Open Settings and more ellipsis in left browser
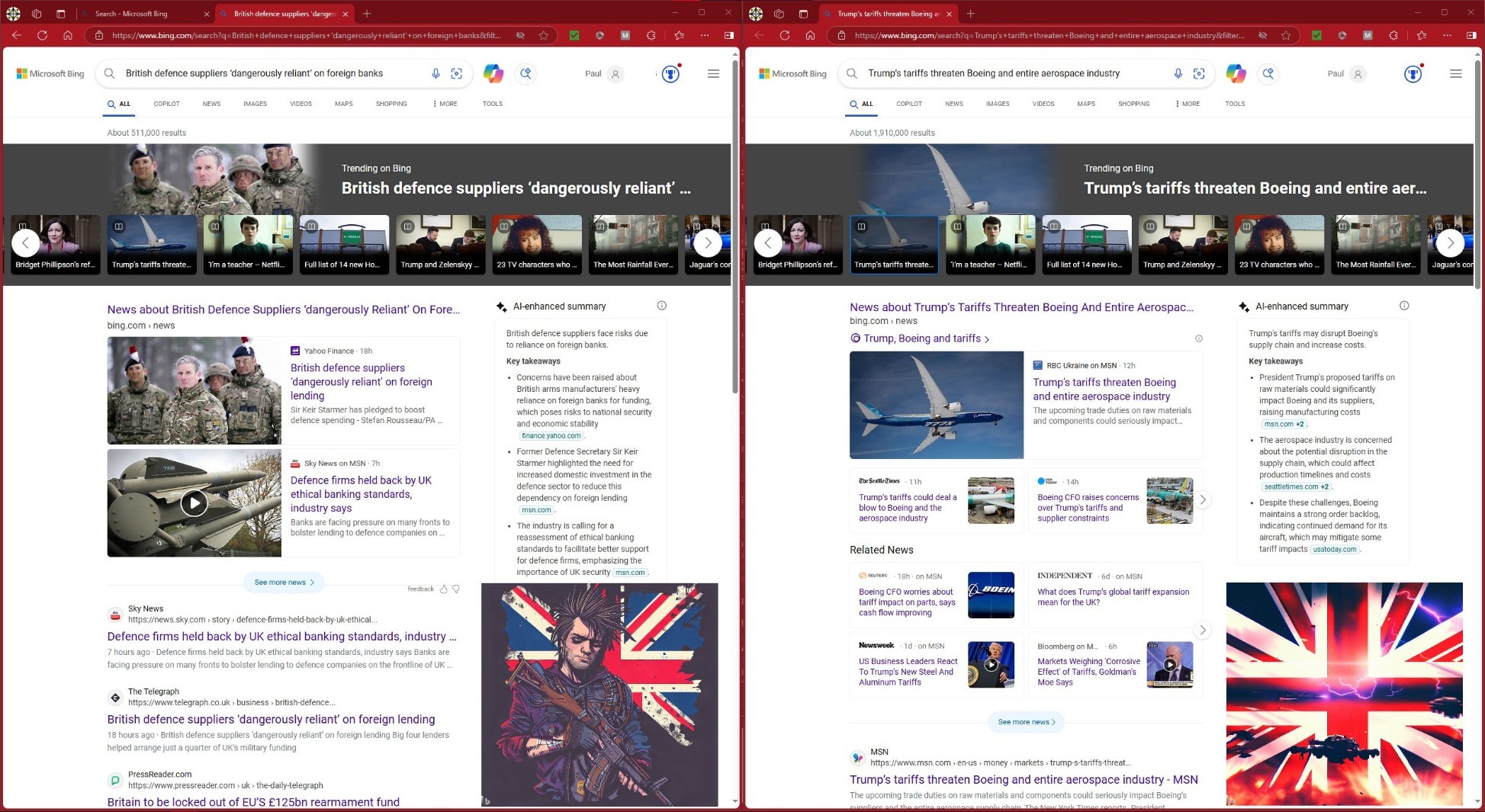The image size is (1485, 812). [x=704, y=35]
